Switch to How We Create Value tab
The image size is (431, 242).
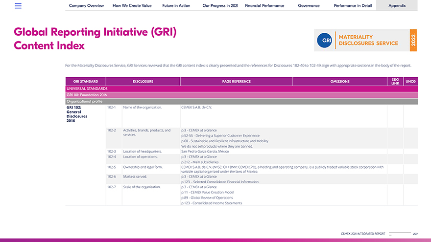pyautogui.click(x=132, y=5)
